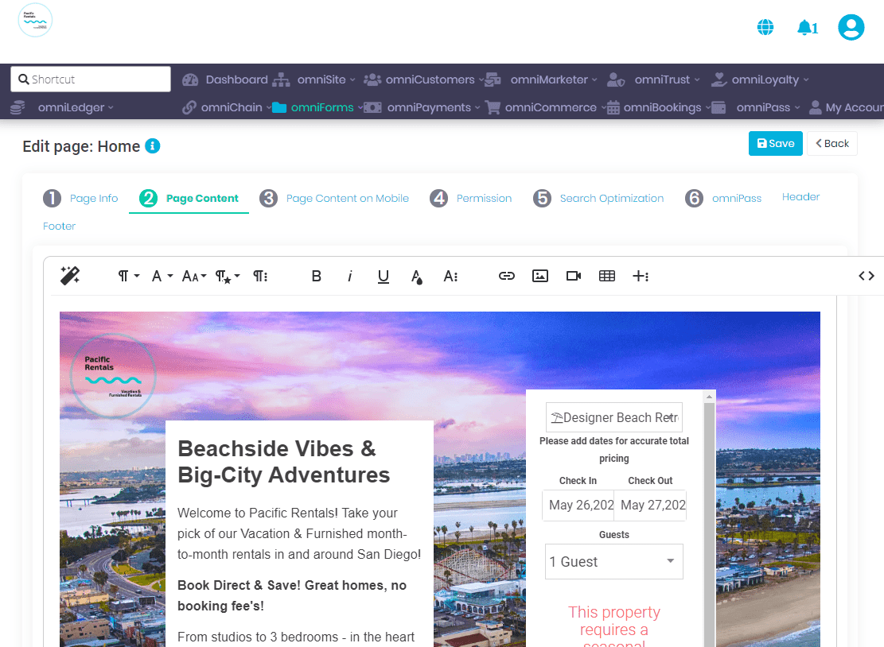
Task: Toggle bold formatting
Action: pos(316,276)
